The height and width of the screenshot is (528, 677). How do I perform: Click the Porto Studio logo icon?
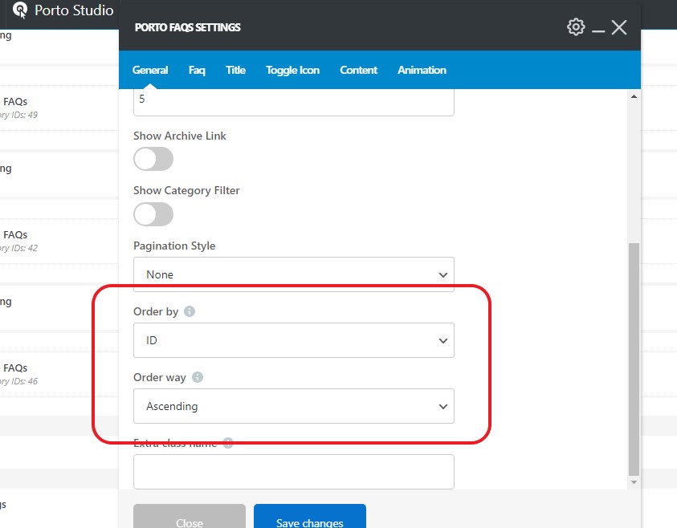coord(21,11)
